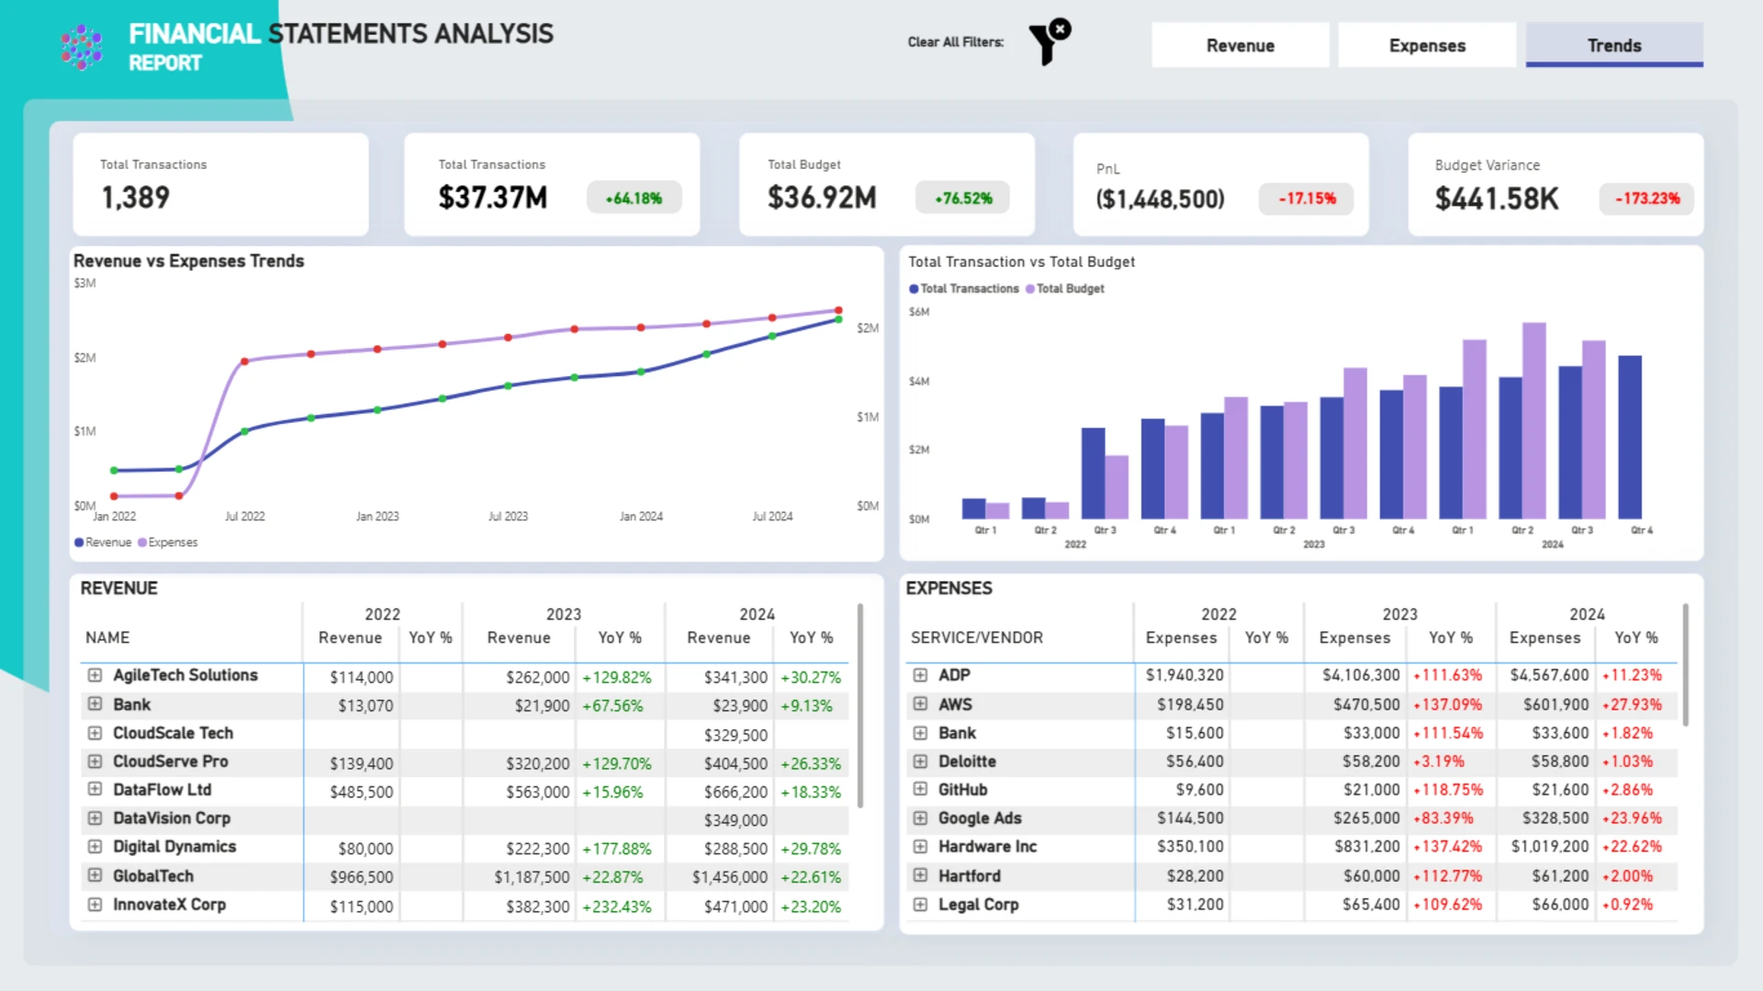Click the Qtr 2 2024 Total Budget bar
1763x991 pixels.
click(x=1533, y=421)
